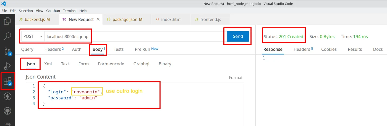Viewport: 387px width, 126px height.
Task: Click the Size 0 Bytes text
Action: pyautogui.click(x=322, y=37)
